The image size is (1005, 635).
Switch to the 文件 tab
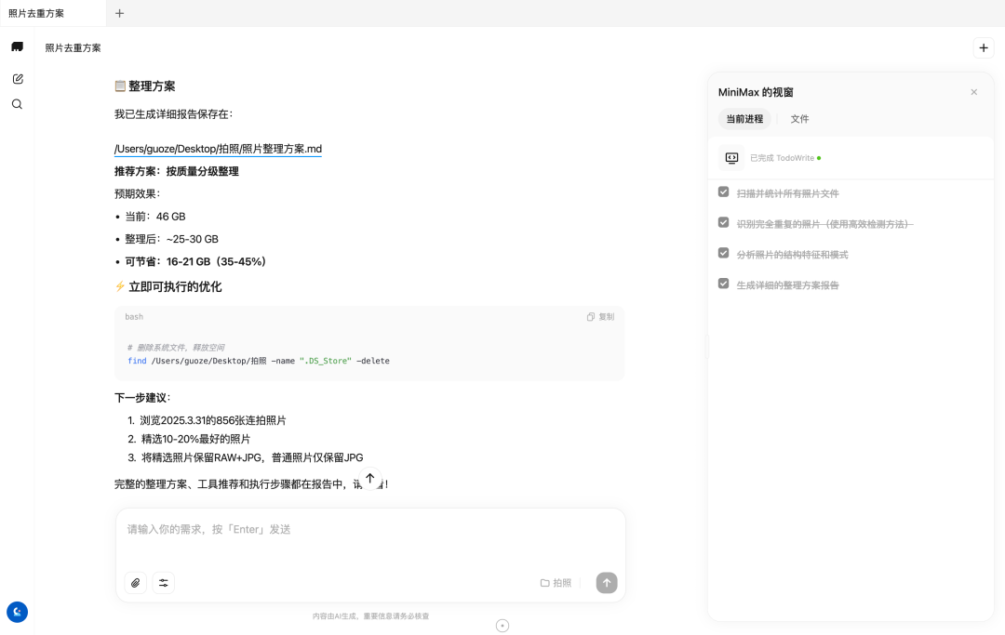pyautogui.click(x=798, y=119)
